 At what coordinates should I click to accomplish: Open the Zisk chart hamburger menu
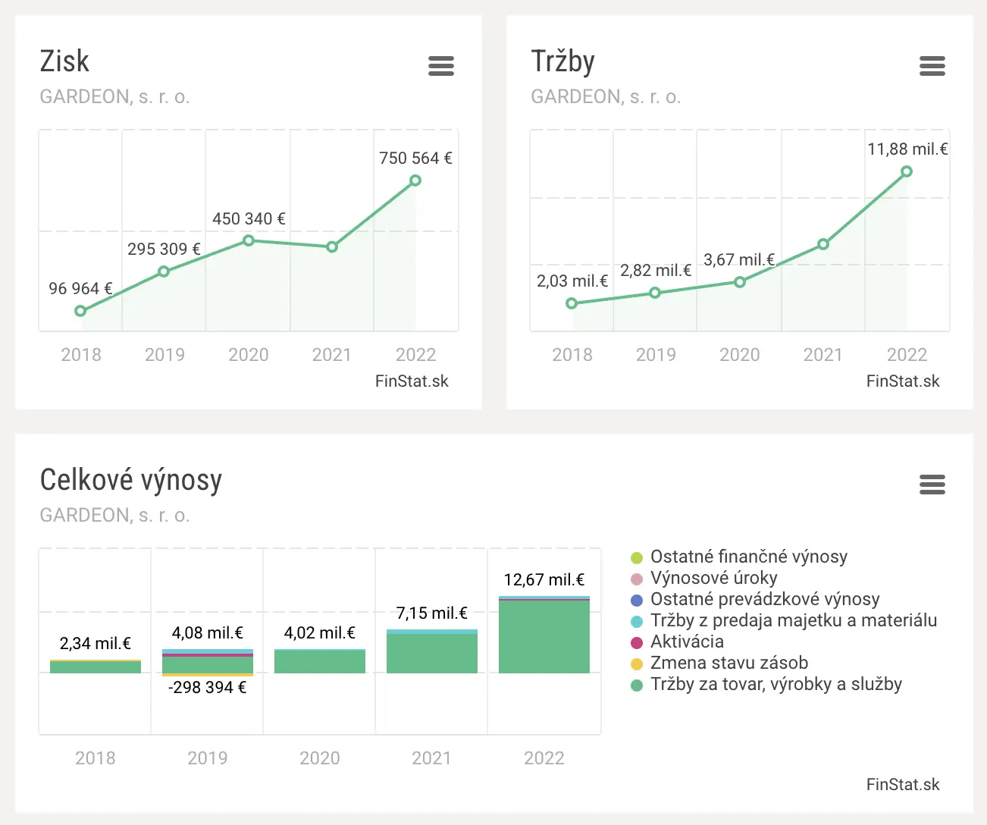[x=440, y=66]
